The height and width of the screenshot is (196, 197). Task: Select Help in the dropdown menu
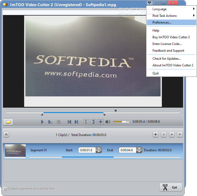[172, 31]
